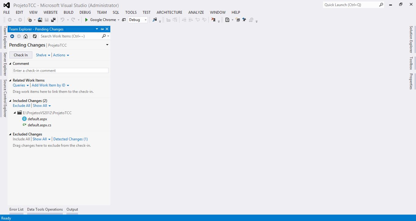416x221 pixels.
Task: Click the document page toolbar icon
Action: coord(227,20)
